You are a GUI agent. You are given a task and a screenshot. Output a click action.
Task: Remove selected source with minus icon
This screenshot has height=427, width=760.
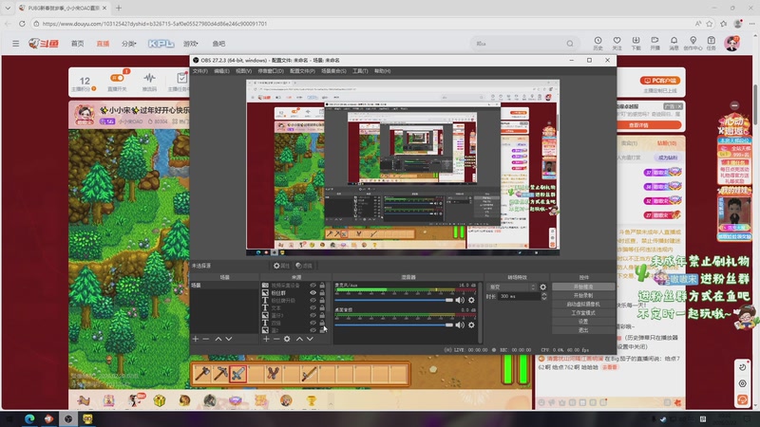[276, 339]
